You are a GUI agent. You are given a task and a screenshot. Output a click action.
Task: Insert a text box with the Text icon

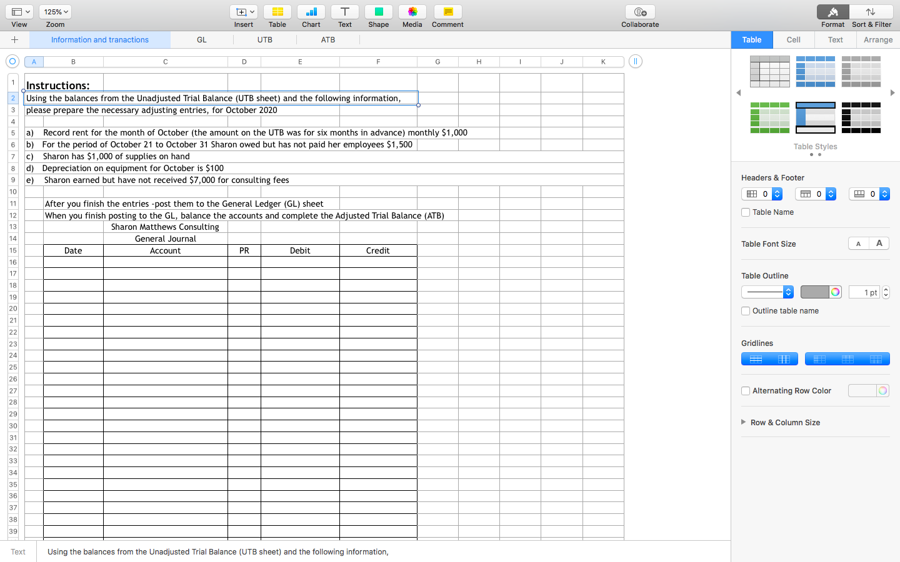pyautogui.click(x=344, y=11)
